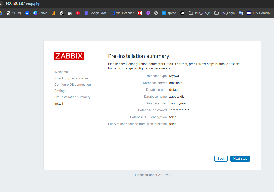Click the database port value default

click(x=174, y=90)
